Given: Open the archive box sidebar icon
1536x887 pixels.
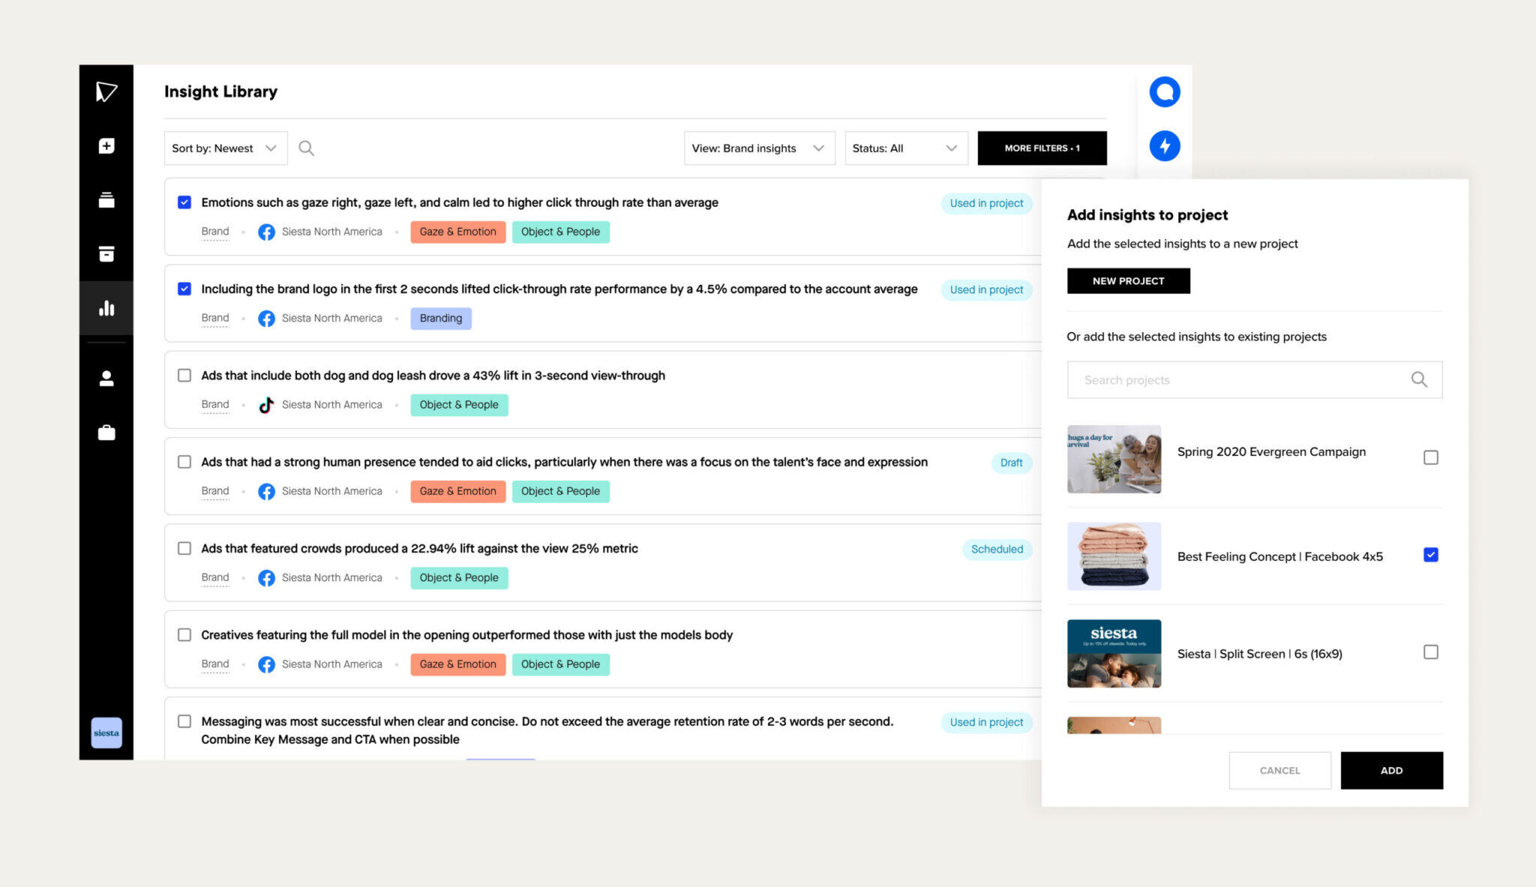Looking at the screenshot, I should click(x=106, y=254).
